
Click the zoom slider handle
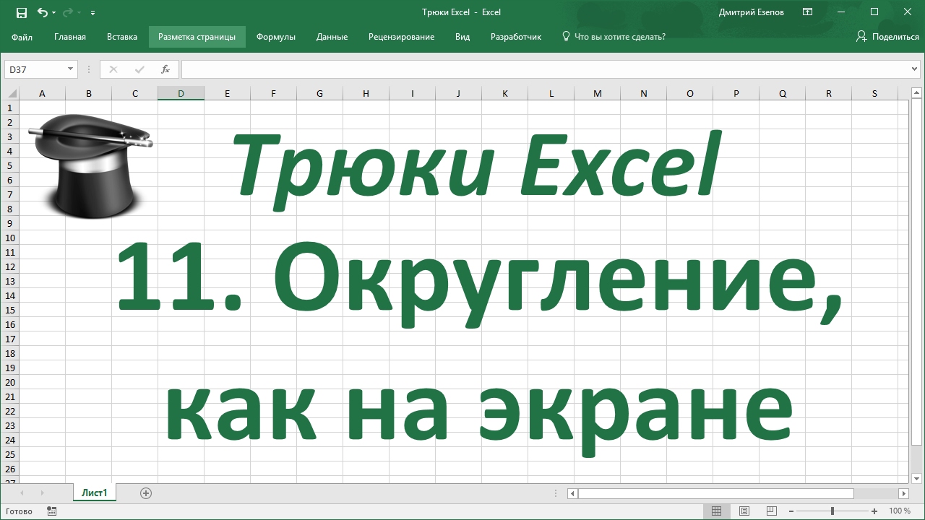[x=832, y=511]
